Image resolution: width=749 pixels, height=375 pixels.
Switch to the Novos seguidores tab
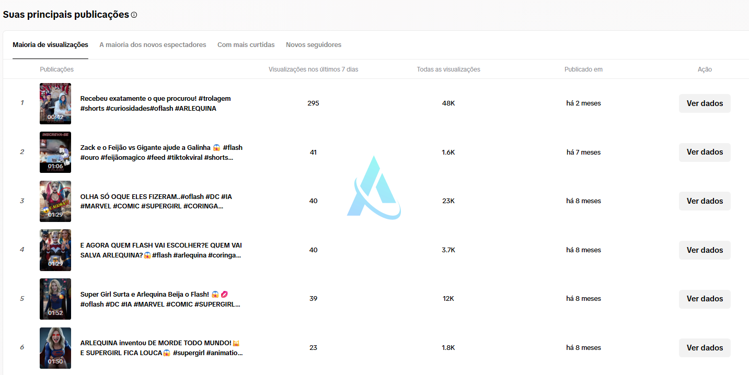pos(314,45)
